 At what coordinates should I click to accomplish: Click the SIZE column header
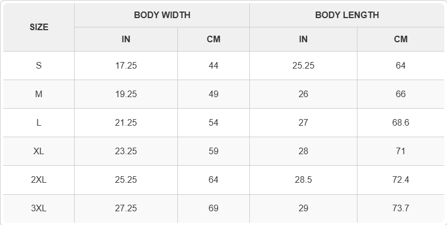[39, 27]
